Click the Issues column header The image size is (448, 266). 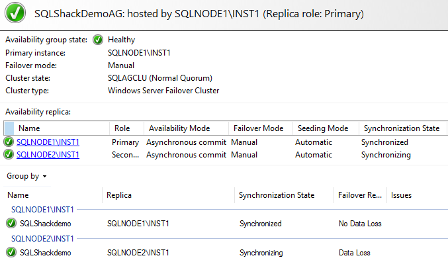pyautogui.click(x=401, y=195)
